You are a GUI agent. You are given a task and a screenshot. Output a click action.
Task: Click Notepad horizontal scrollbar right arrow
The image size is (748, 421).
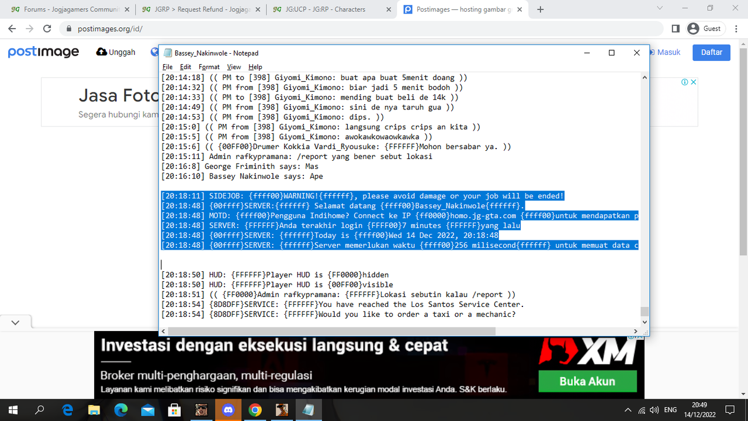(x=635, y=331)
